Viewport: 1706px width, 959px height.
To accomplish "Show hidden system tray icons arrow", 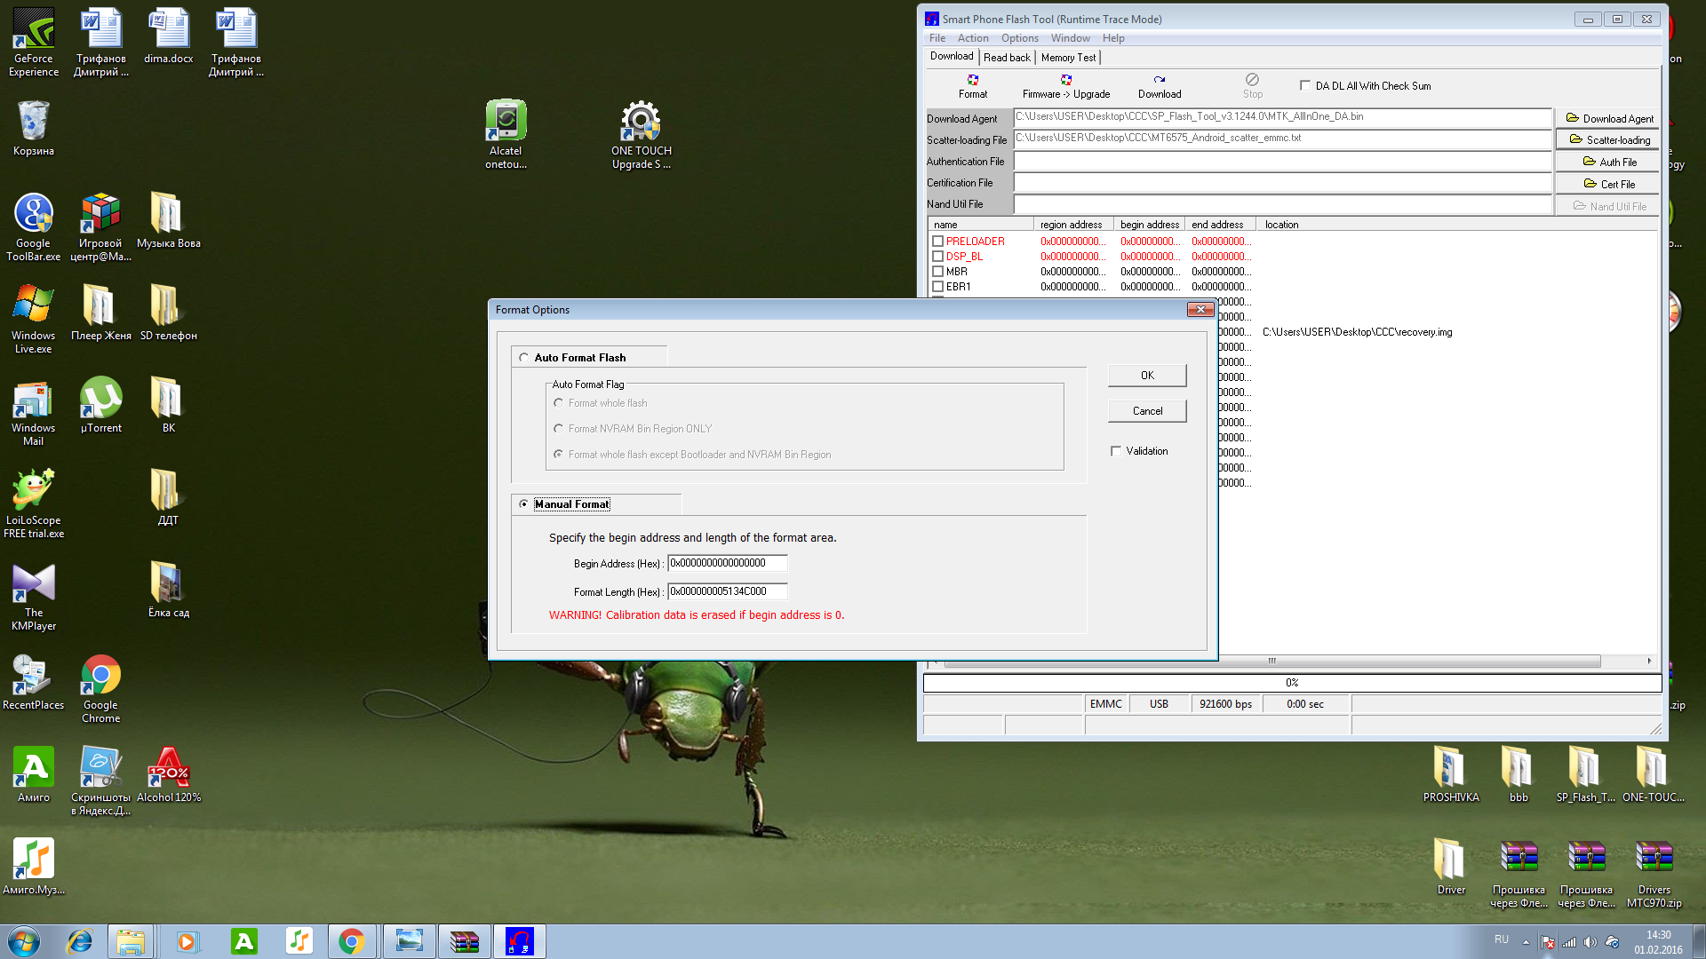I will point(1526,941).
